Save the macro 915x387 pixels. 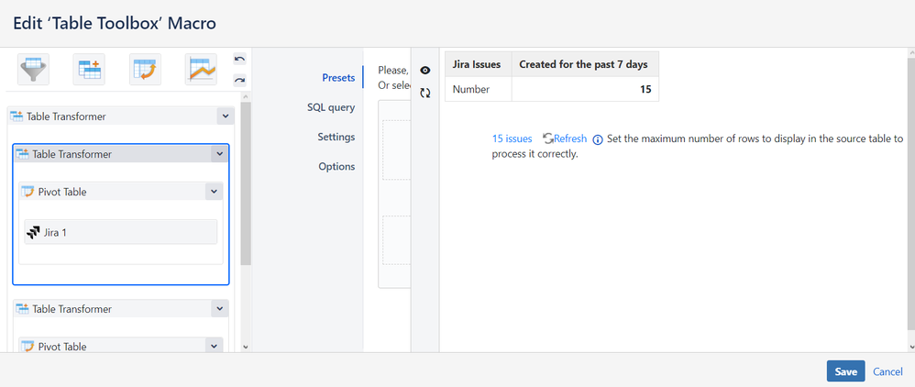pyautogui.click(x=845, y=371)
